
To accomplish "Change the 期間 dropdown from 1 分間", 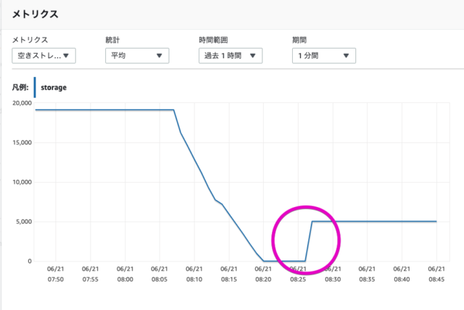I will pos(323,56).
